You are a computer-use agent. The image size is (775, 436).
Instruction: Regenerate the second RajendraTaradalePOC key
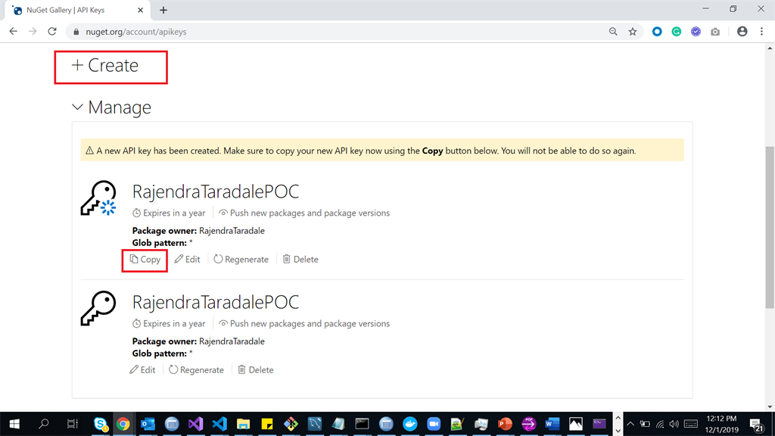click(x=196, y=369)
